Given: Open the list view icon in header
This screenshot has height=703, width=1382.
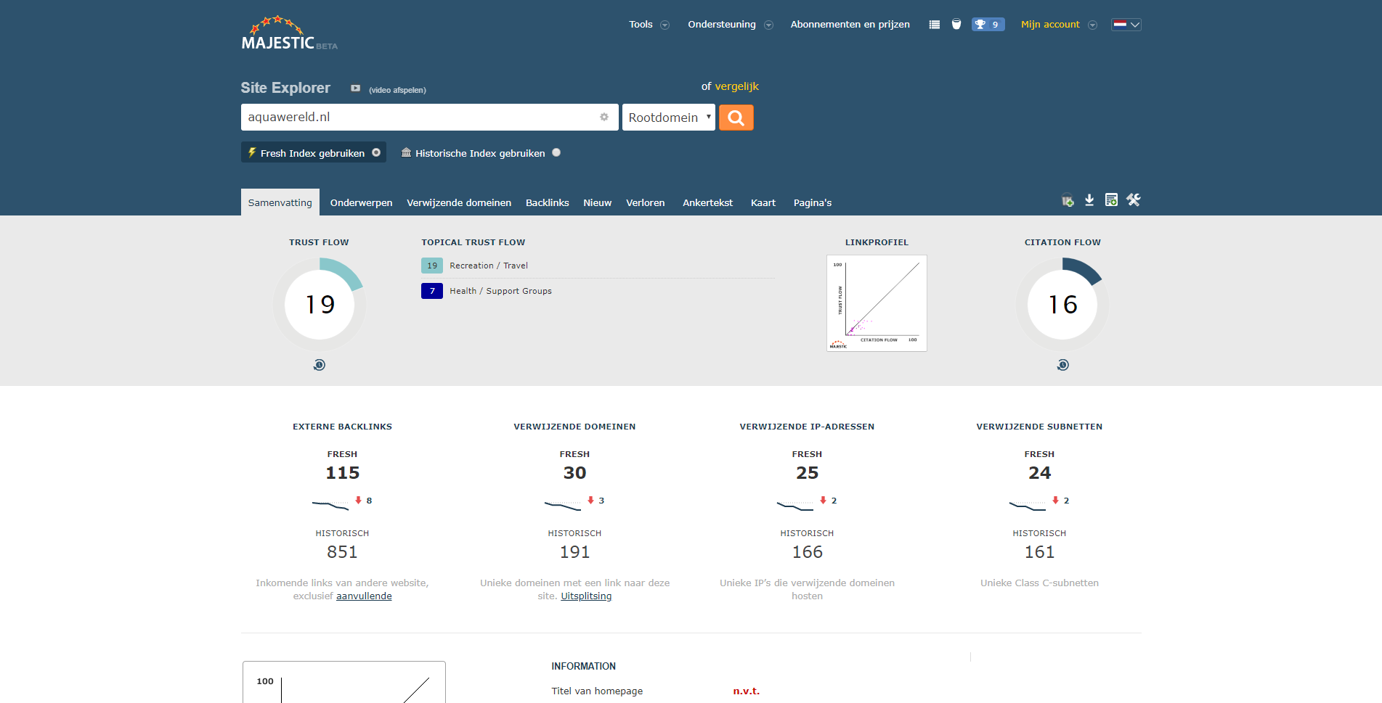Looking at the screenshot, I should pos(935,25).
